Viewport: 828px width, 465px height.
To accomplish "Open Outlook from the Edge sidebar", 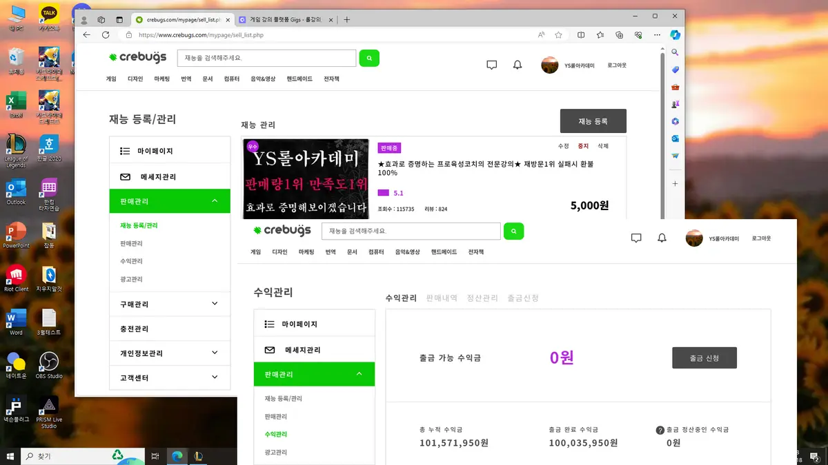I will (x=675, y=140).
